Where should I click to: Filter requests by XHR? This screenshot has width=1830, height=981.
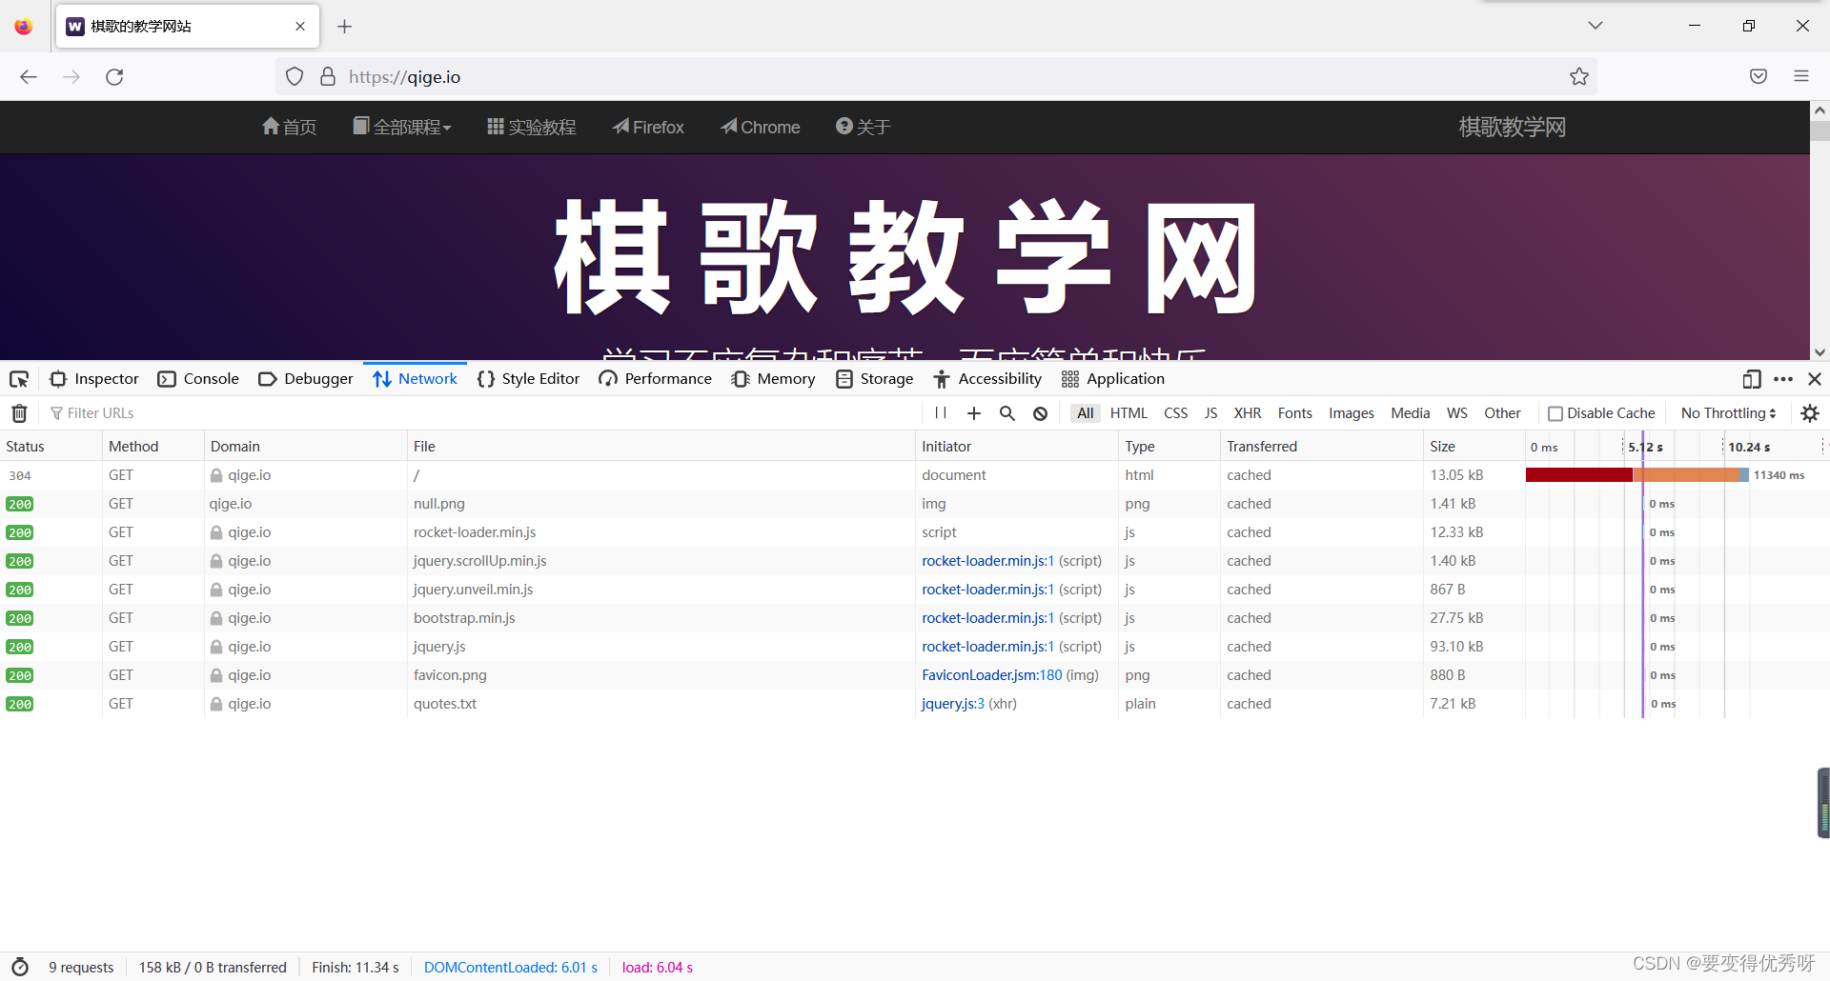click(1248, 413)
